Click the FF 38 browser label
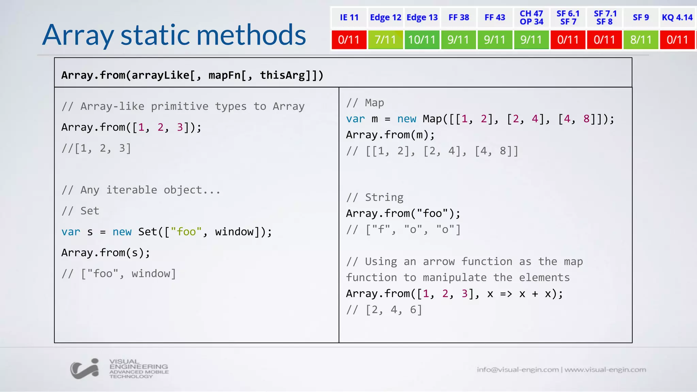 (x=458, y=17)
